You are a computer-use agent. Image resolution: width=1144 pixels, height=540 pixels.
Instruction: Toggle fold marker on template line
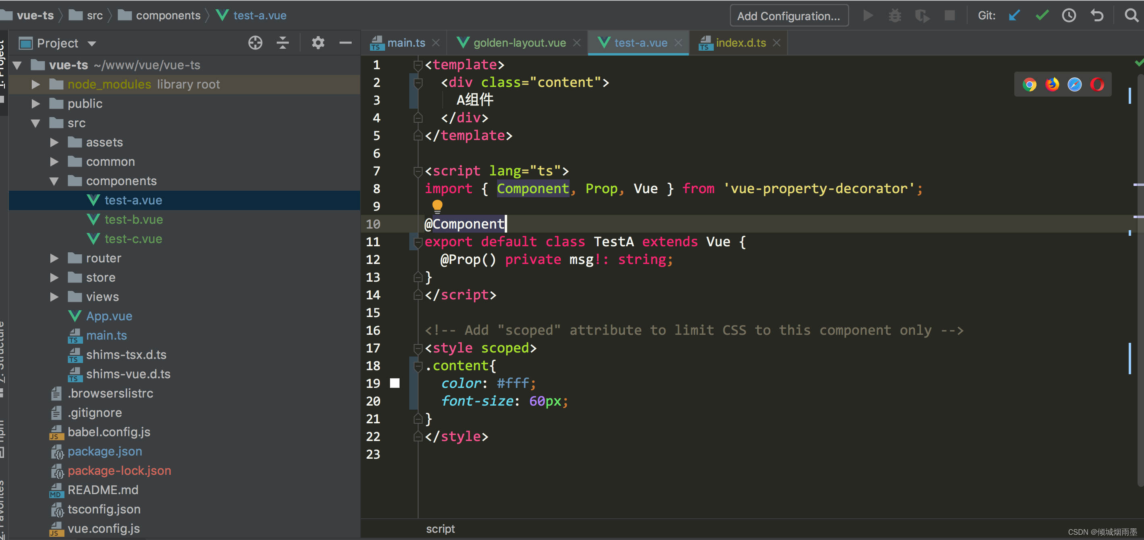pyautogui.click(x=417, y=65)
